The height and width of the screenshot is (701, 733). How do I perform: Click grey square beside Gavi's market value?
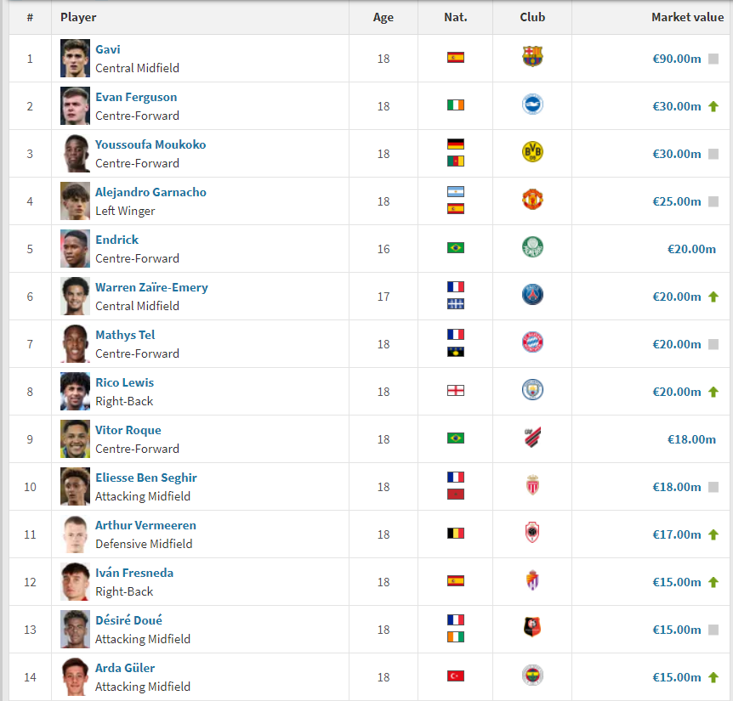713,59
